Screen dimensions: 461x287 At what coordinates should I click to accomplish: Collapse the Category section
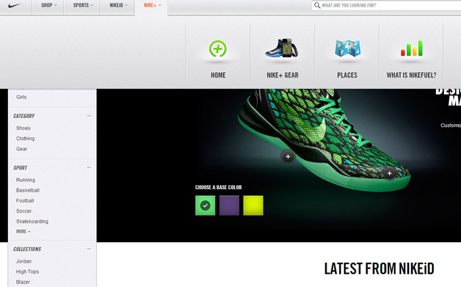tap(89, 116)
